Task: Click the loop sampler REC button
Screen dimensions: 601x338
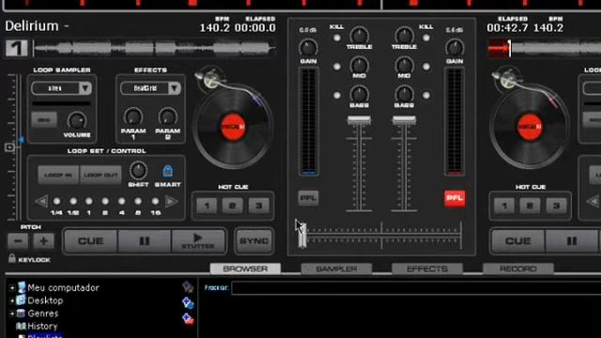Action: [44, 120]
